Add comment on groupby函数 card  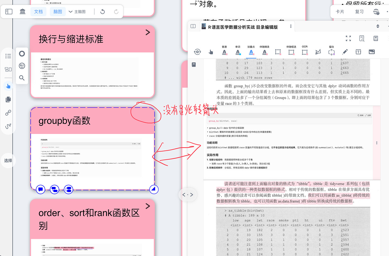[x=41, y=189]
